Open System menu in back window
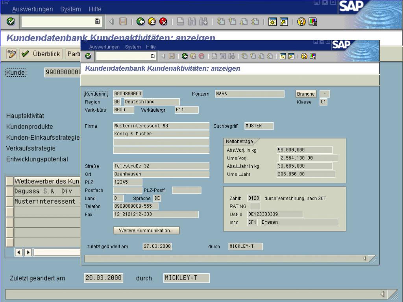This screenshot has width=403, height=302. 71,9
